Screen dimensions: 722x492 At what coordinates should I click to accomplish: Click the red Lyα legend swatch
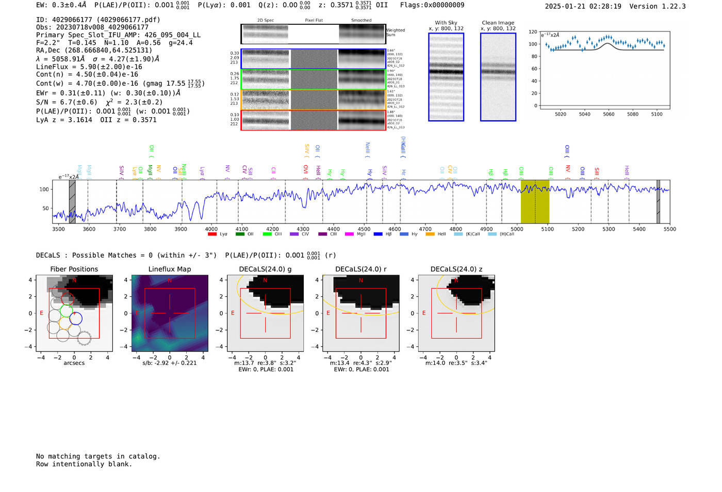click(x=212, y=234)
